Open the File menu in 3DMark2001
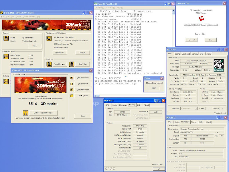Screen dimensions: 229x172 pos(2,17)
